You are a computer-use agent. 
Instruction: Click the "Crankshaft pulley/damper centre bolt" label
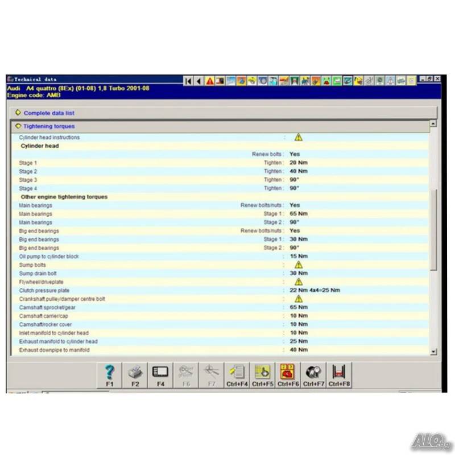(62, 299)
